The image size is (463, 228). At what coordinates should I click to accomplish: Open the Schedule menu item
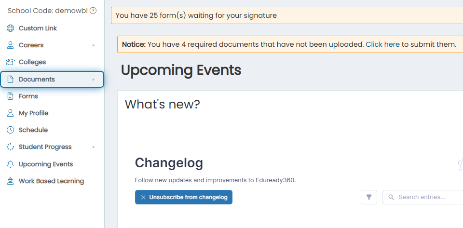point(33,130)
